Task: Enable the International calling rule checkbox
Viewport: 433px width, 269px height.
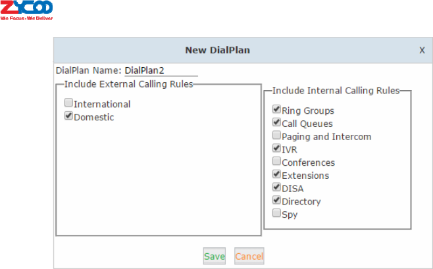Action: pos(68,103)
